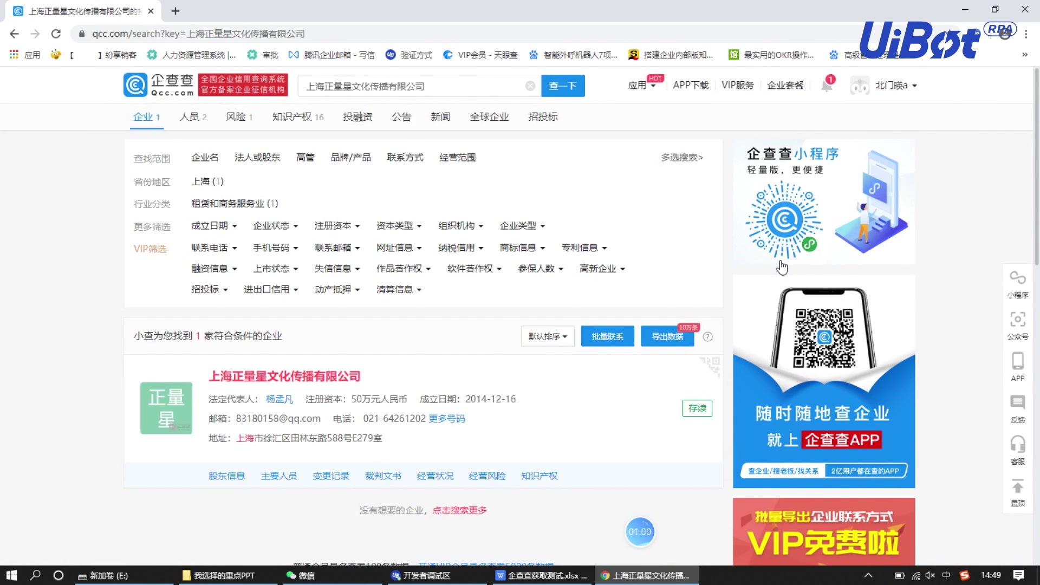The width and height of the screenshot is (1040, 585).
Task: Click the 查一下 search button
Action: [x=563, y=86]
